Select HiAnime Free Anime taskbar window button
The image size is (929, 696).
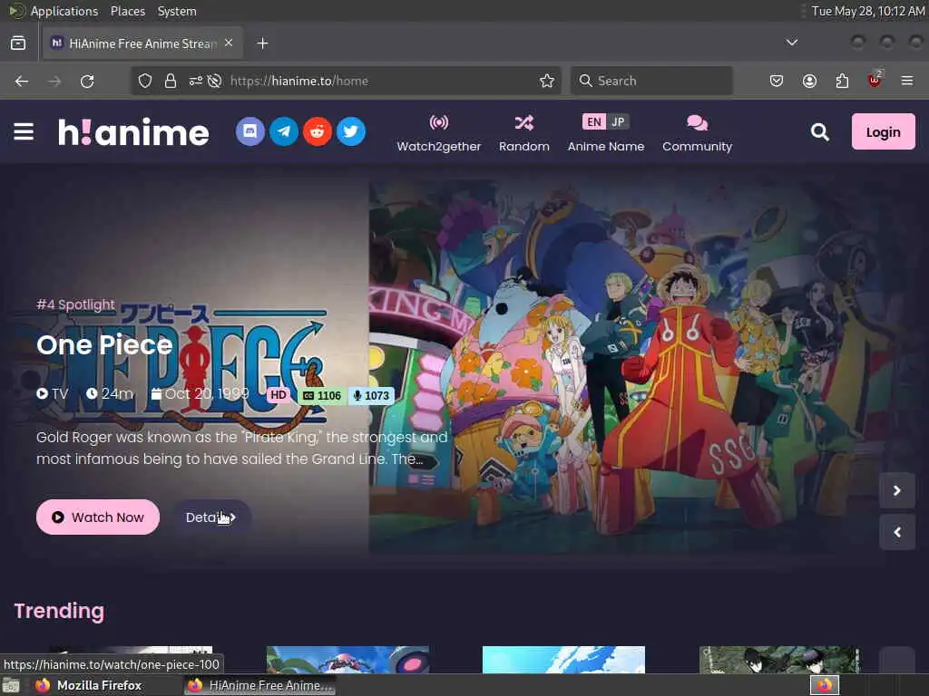259,685
